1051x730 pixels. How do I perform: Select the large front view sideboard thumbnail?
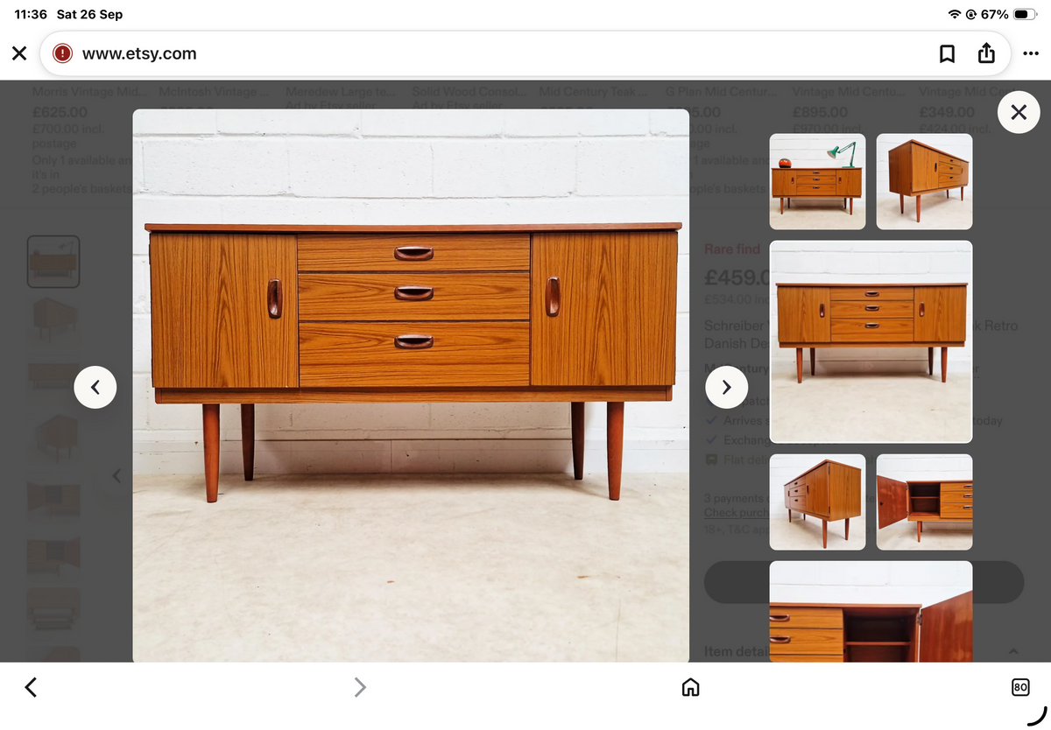(871, 341)
